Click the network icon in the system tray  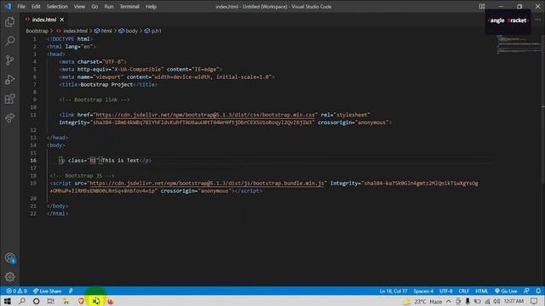click(x=487, y=301)
